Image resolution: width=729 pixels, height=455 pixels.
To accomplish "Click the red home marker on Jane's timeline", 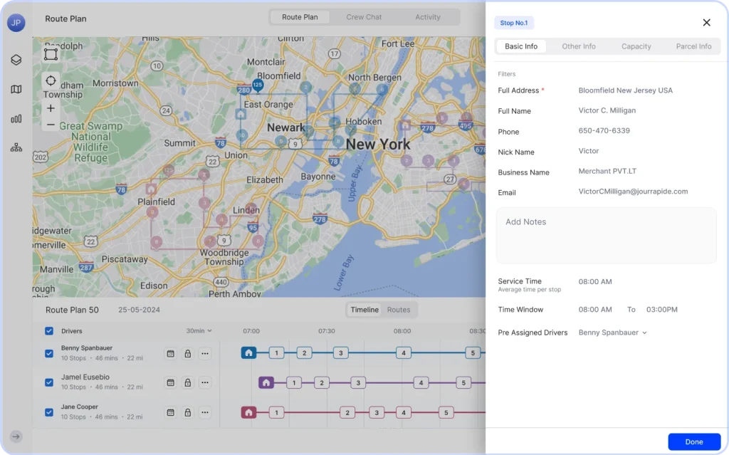I will (248, 412).
